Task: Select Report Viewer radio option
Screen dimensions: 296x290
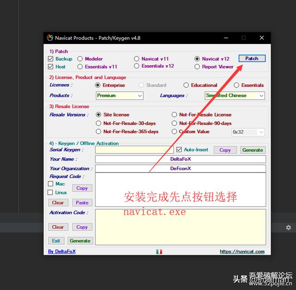Action: (x=197, y=67)
